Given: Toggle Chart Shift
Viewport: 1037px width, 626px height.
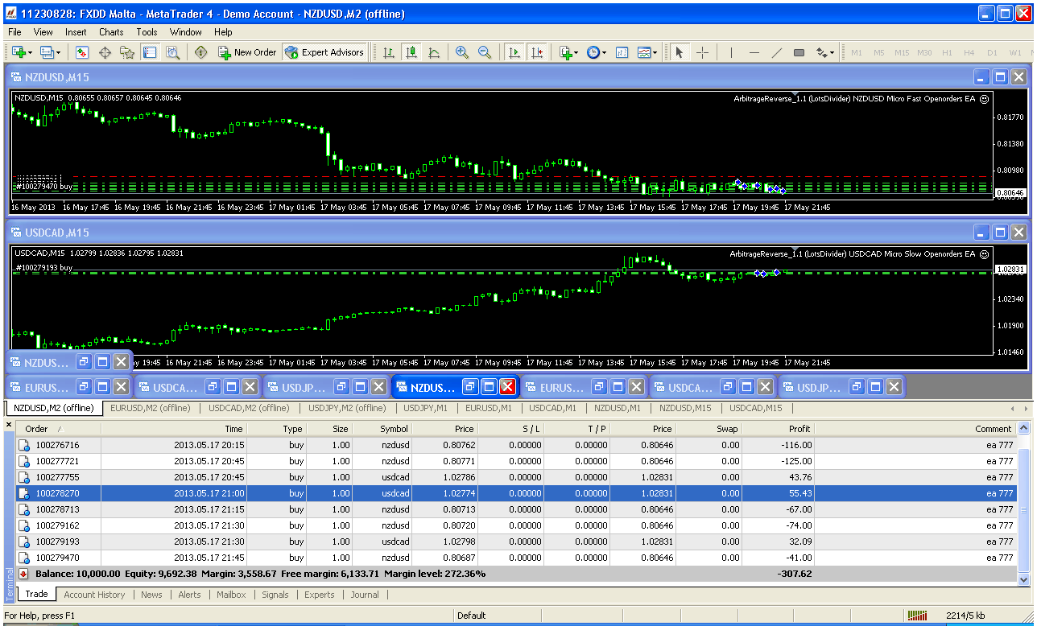Looking at the screenshot, I should point(536,52).
